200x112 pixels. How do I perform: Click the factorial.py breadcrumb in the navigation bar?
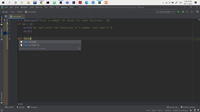point(30,12)
